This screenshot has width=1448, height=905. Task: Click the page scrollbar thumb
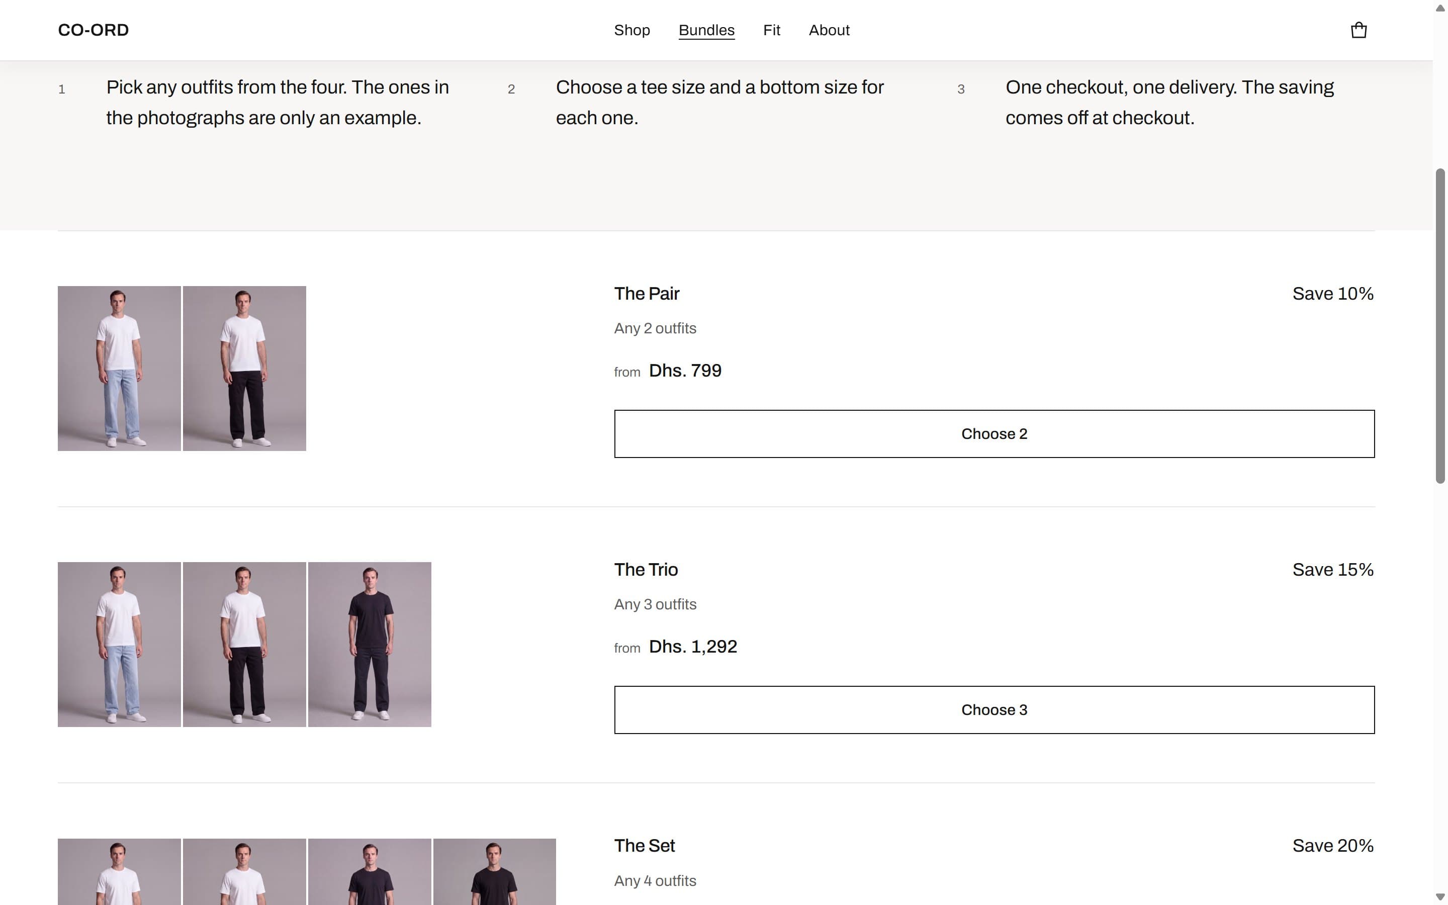click(x=1440, y=326)
